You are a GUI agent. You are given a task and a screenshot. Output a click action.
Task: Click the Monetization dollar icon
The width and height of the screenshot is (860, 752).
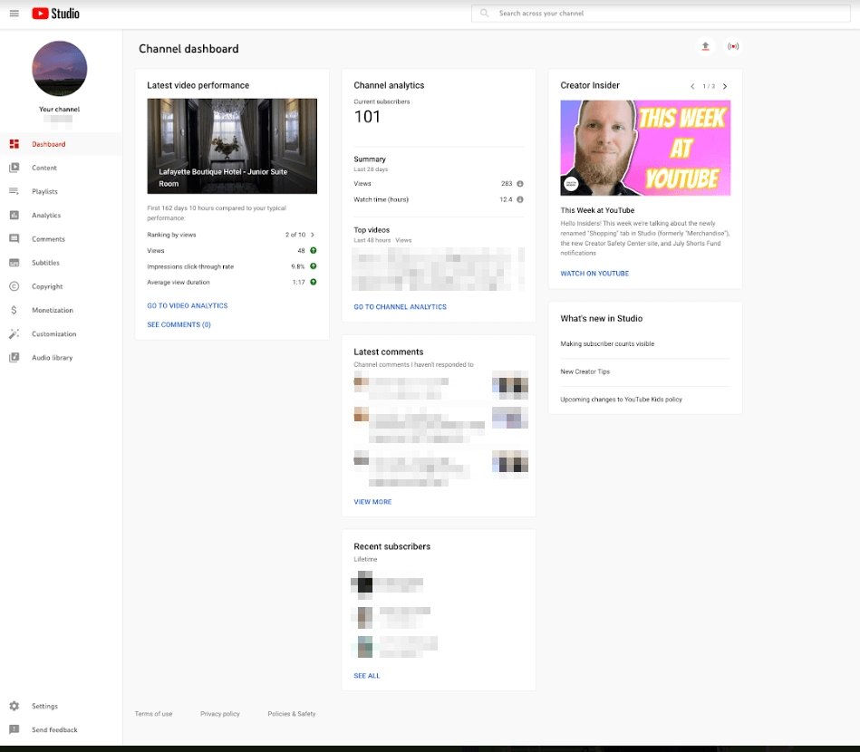point(14,310)
